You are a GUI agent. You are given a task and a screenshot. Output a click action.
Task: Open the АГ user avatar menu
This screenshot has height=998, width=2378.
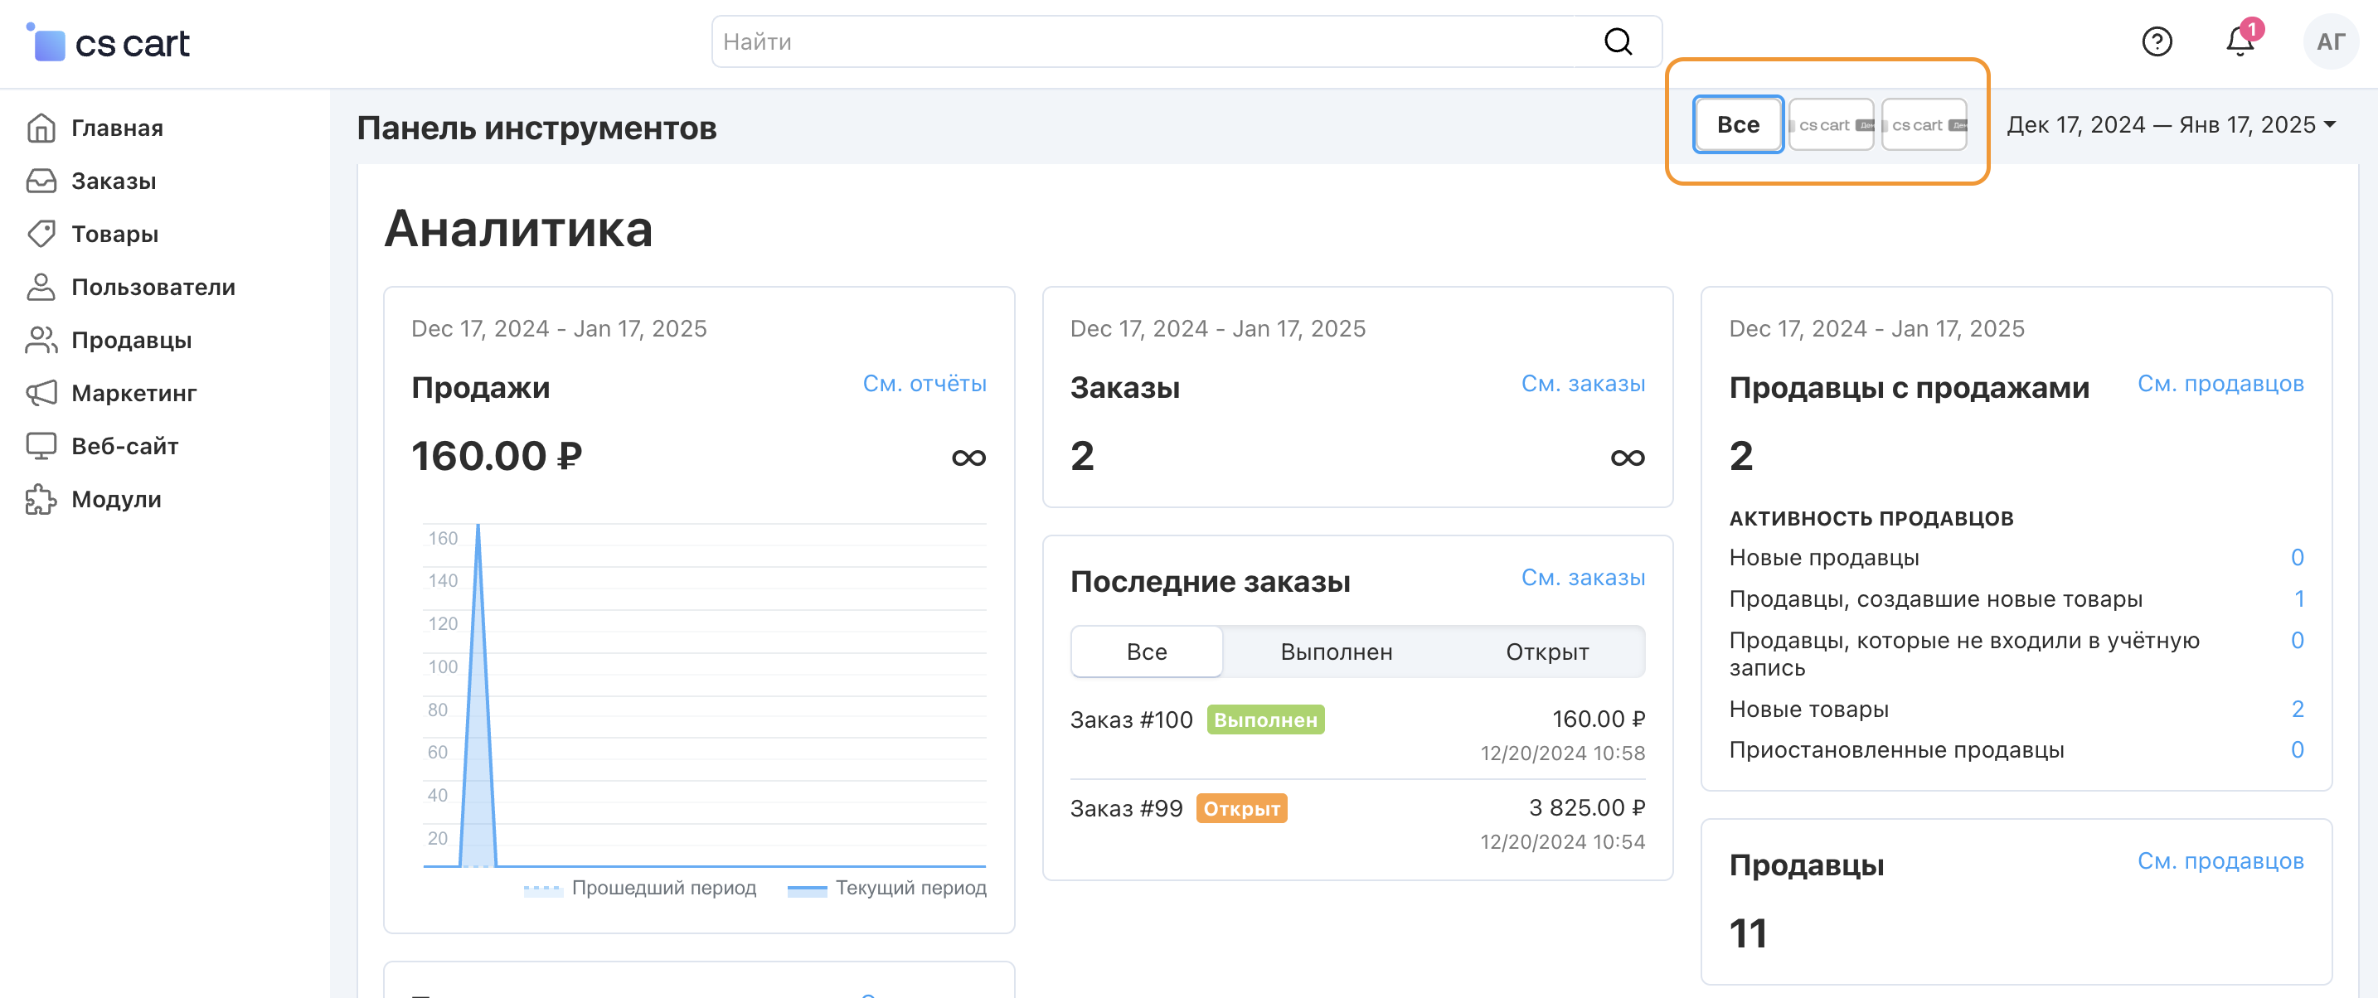click(2330, 41)
